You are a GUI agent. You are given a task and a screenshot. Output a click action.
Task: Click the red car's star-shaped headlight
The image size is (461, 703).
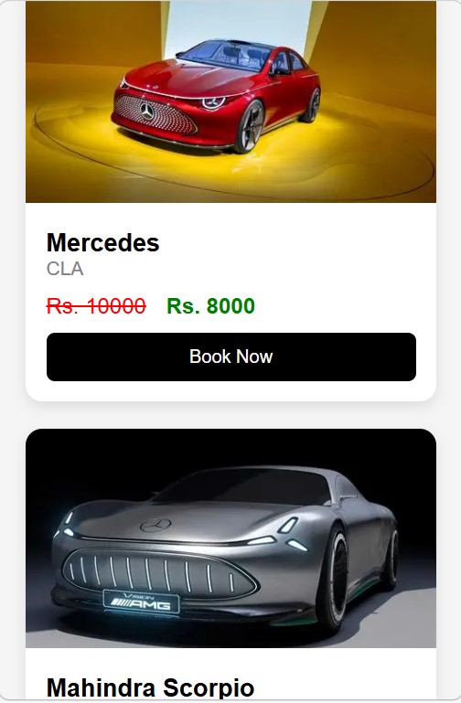pyautogui.click(x=213, y=102)
